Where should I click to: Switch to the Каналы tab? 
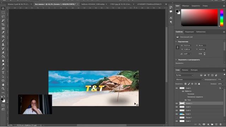point(185,70)
